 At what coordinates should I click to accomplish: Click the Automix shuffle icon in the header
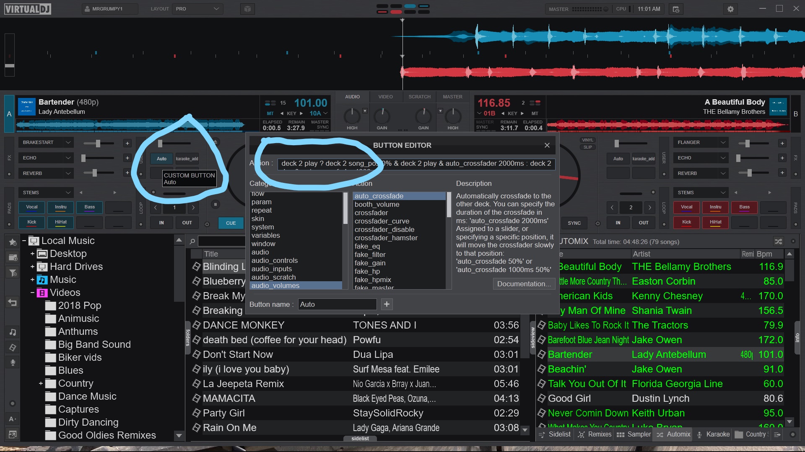click(778, 241)
